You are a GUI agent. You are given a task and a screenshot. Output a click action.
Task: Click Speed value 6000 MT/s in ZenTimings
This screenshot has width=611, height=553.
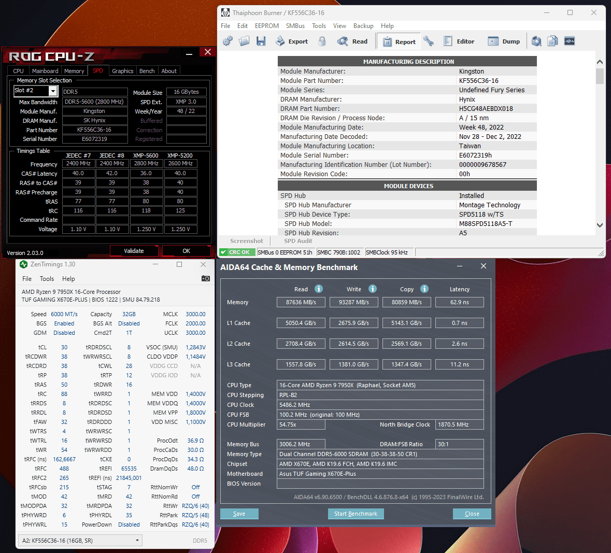(64, 314)
